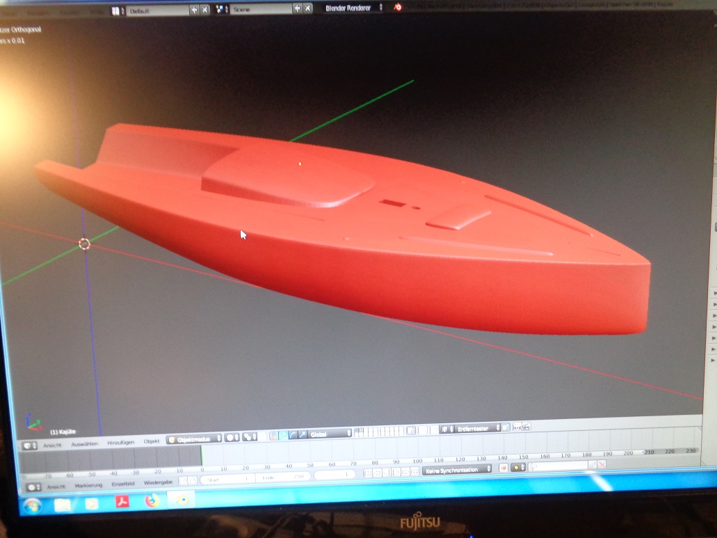
Task: Open the timeline editor type selector
Action: (x=33, y=488)
